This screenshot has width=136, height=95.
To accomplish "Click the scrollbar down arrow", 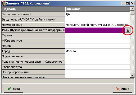I will (x=132, y=76).
